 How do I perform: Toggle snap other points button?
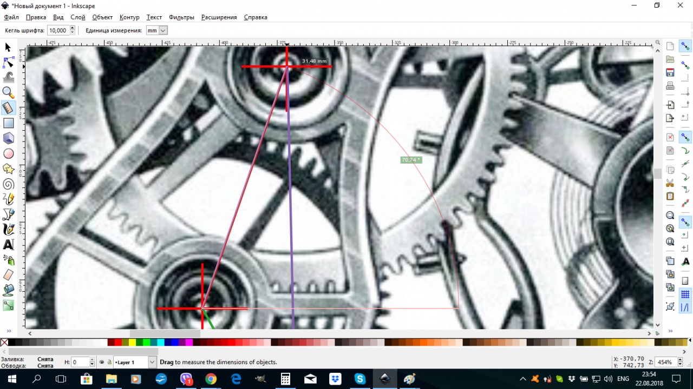(685, 222)
